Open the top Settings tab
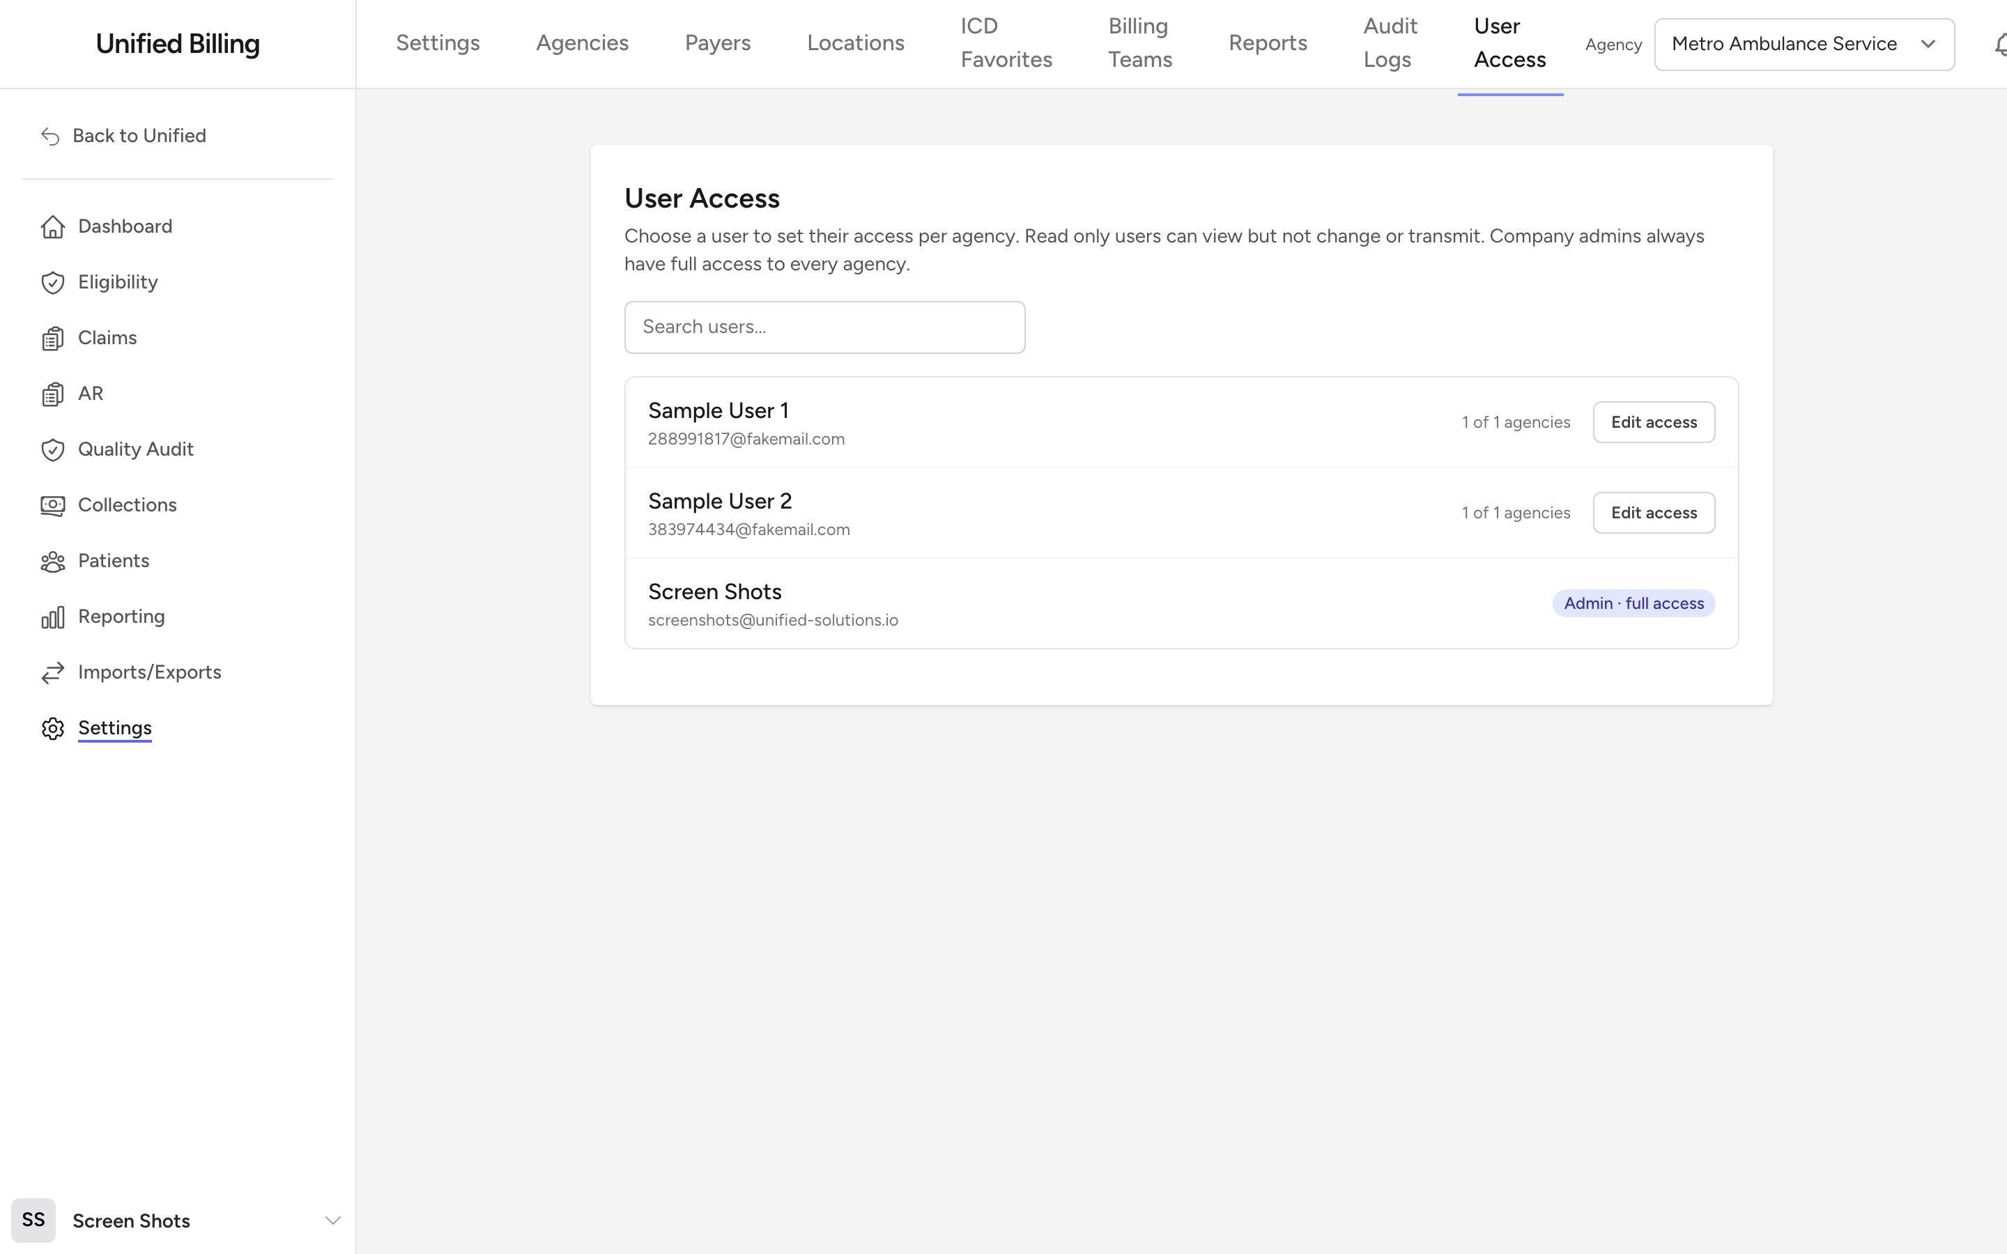This screenshot has width=2007, height=1254. coord(438,43)
